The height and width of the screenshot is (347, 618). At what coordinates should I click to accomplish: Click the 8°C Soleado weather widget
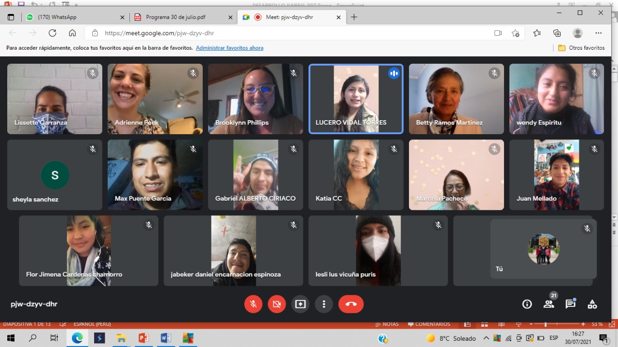click(x=451, y=338)
